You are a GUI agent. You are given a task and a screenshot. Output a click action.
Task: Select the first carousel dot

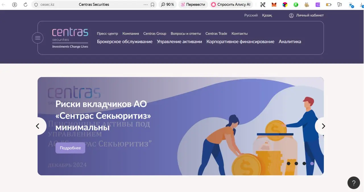(288, 163)
